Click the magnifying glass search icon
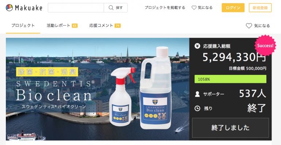The image size is (281, 145). tap(111, 8)
